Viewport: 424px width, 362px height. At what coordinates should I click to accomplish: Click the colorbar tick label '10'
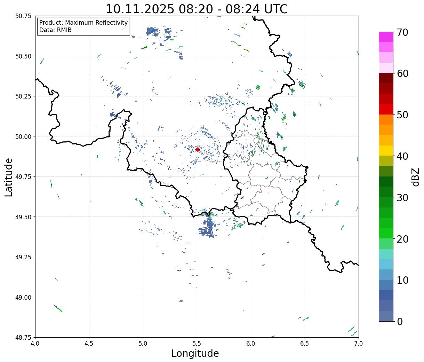click(x=402, y=280)
